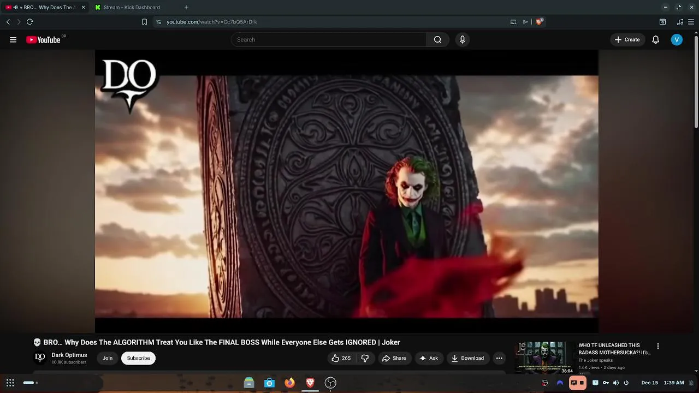This screenshot has height=393, width=699.
Task: Open the music note media control icon
Action: click(x=680, y=22)
